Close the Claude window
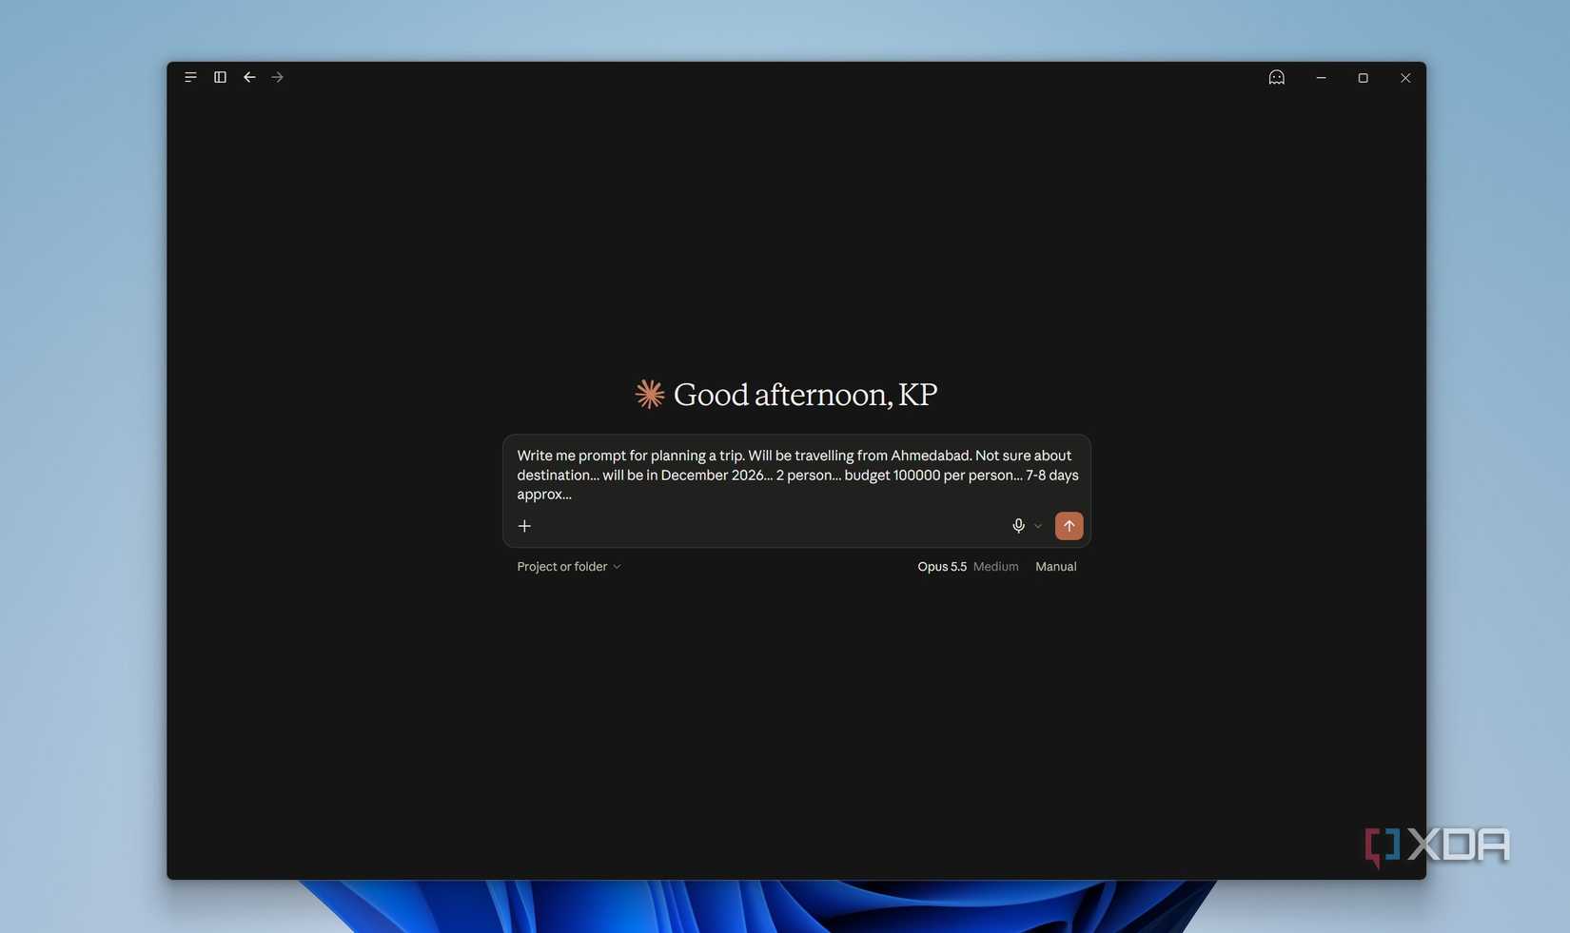Image resolution: width=1570 pixels, height=933 pixels. 1405,78
